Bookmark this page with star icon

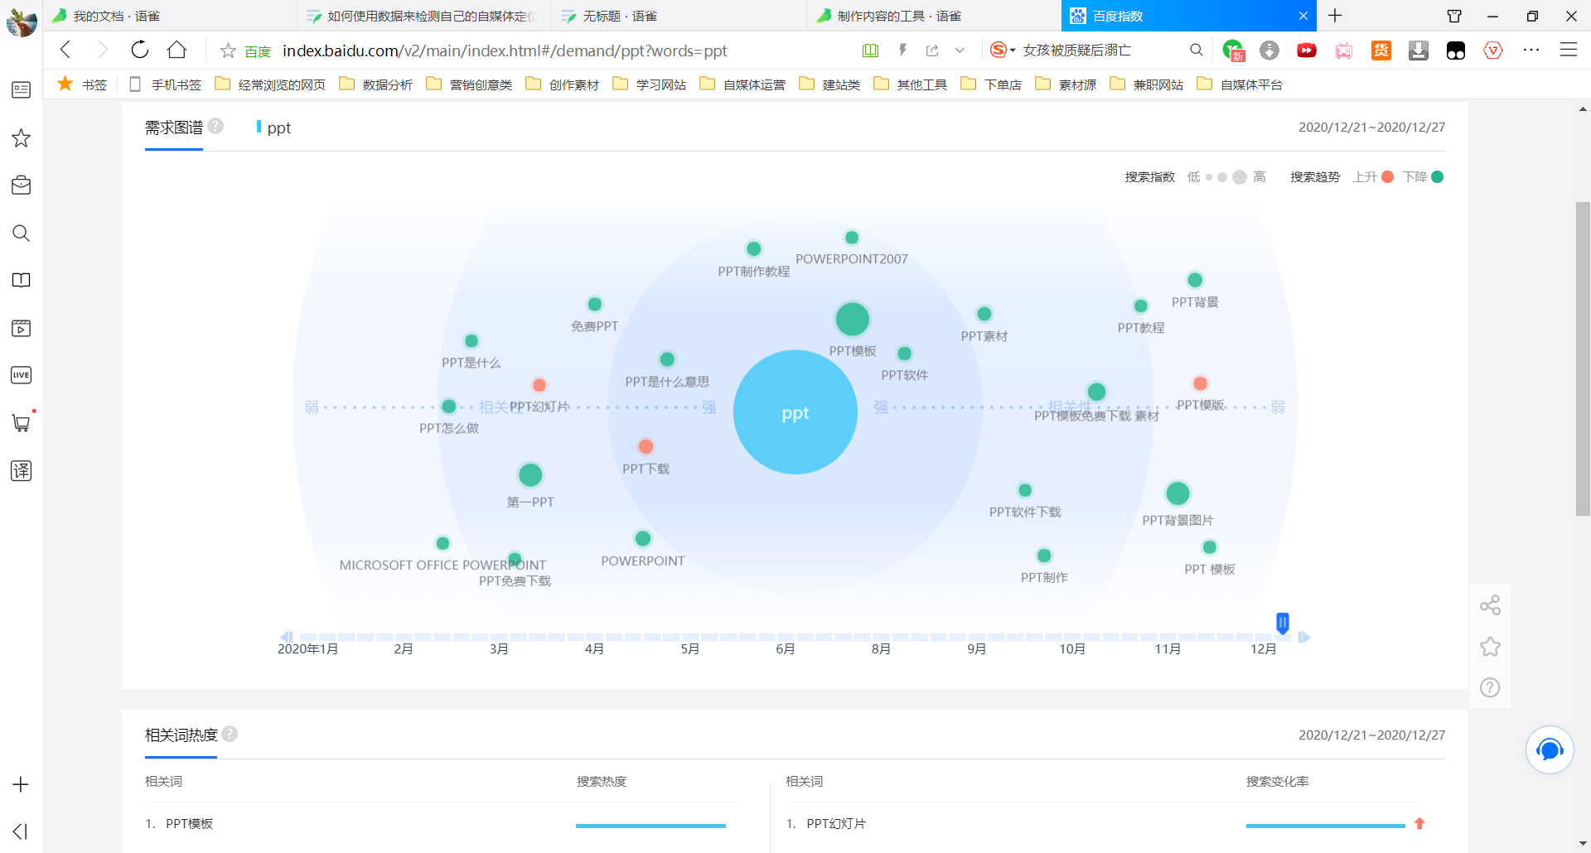(x=228, y=51)
